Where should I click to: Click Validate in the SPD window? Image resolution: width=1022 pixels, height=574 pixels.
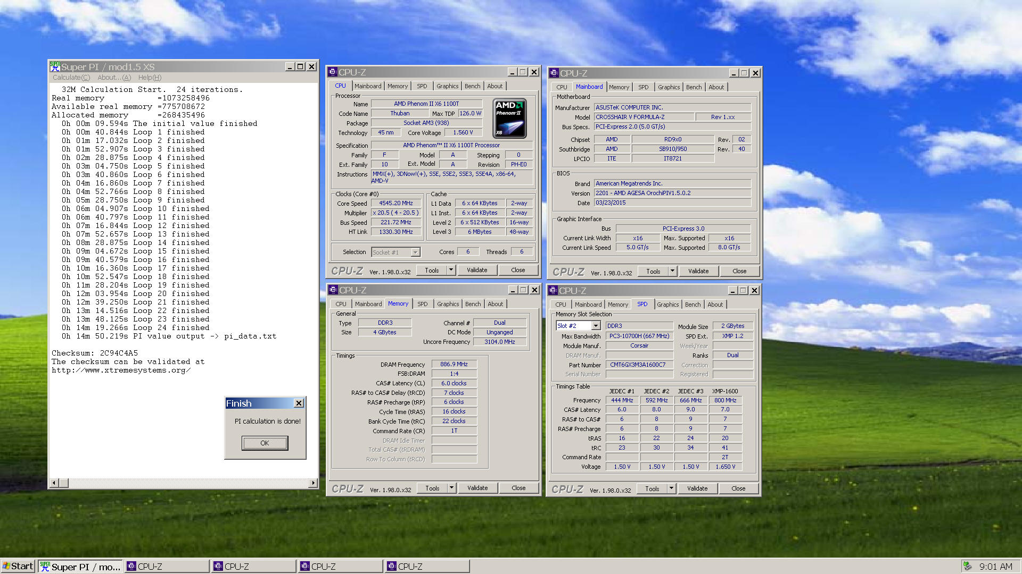(x=697, y=488)
